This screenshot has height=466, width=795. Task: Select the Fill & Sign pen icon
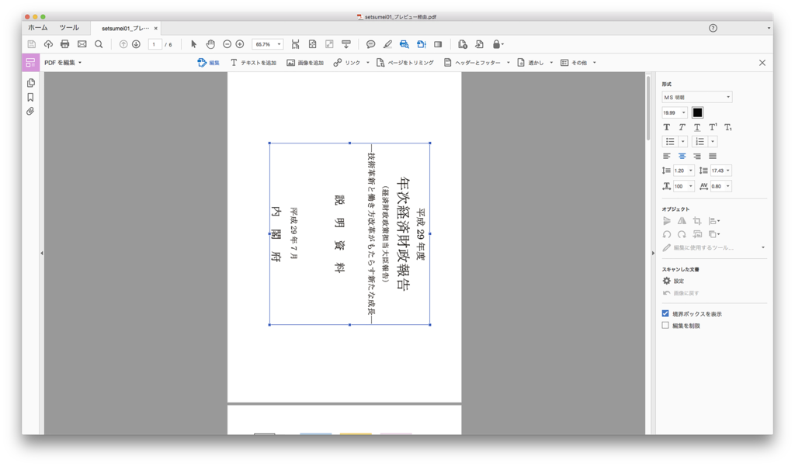tap(387, 44)
